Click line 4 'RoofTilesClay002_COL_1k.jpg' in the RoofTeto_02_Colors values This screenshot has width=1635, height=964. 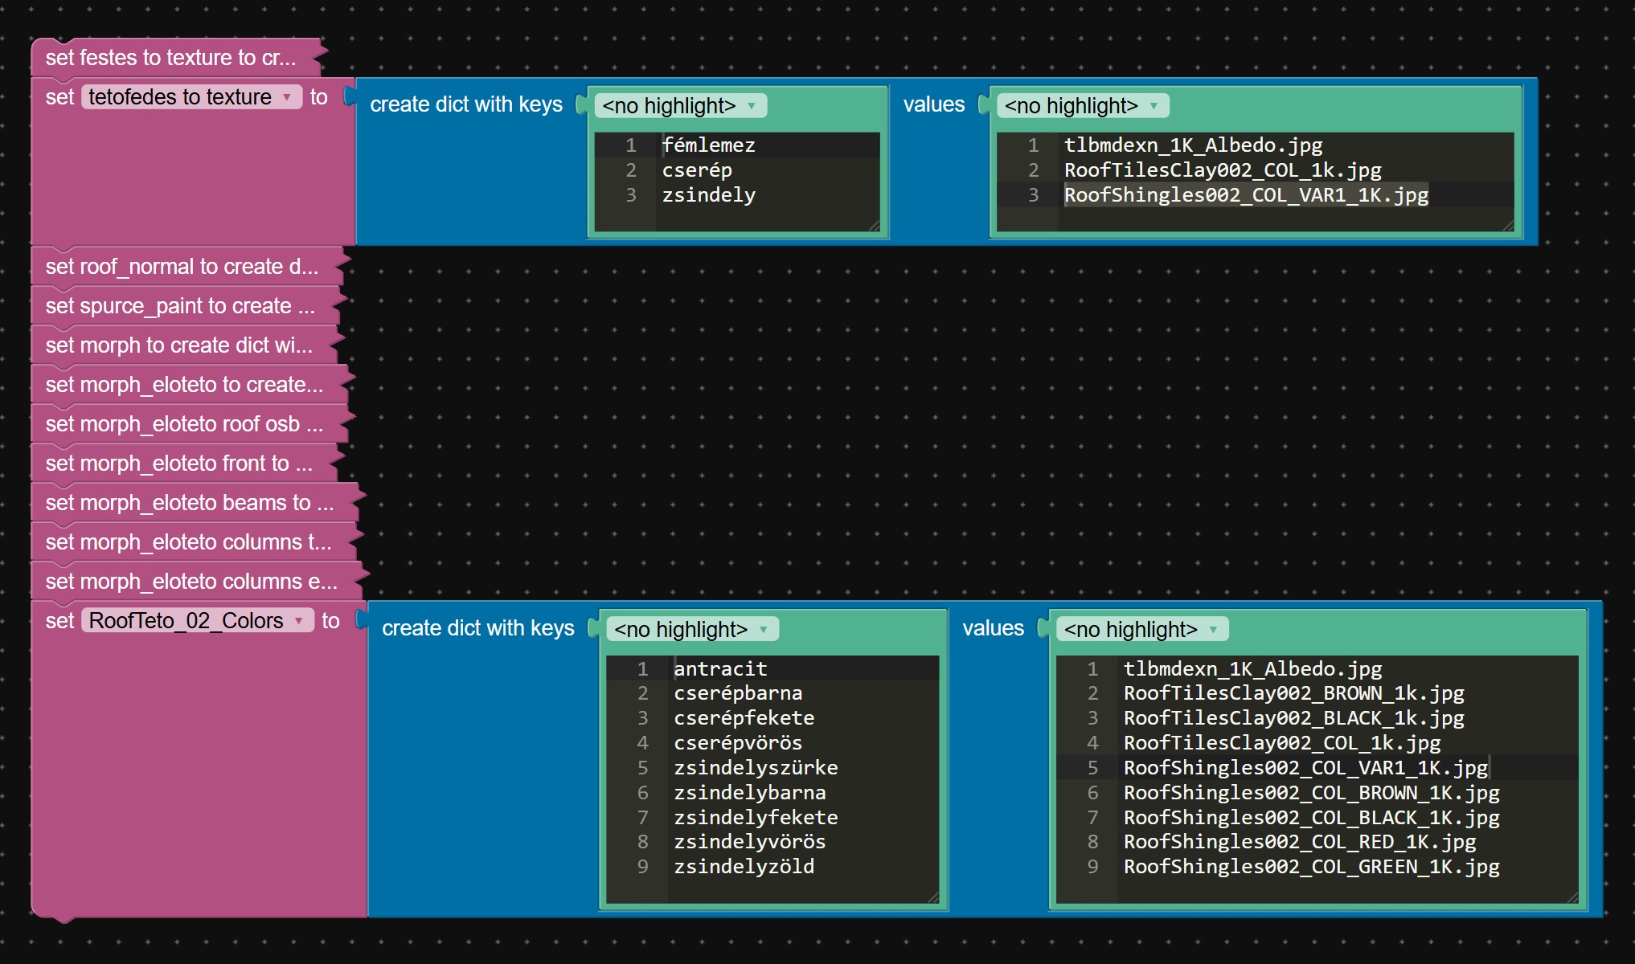click(1282, 743)
